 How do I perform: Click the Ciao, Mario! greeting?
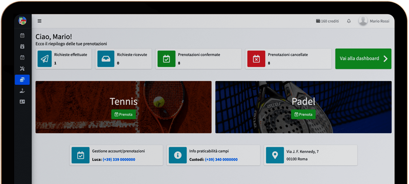54,37
